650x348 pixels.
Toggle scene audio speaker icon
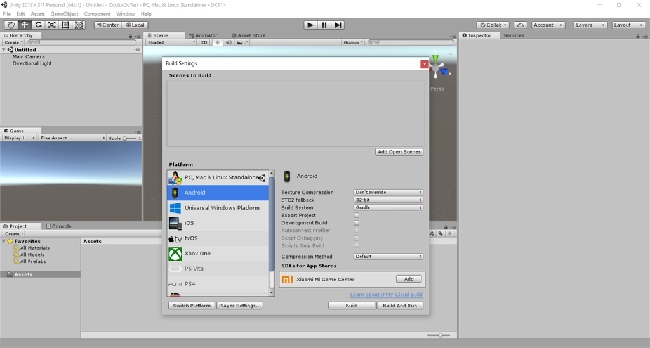[x=229, y=42]
